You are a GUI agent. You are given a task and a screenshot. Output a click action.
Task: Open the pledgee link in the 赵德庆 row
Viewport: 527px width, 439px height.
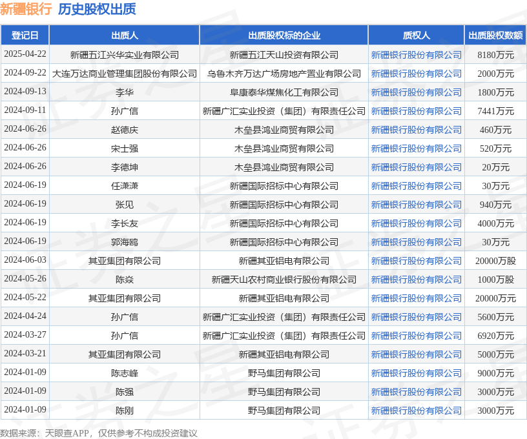click(416, 130)
